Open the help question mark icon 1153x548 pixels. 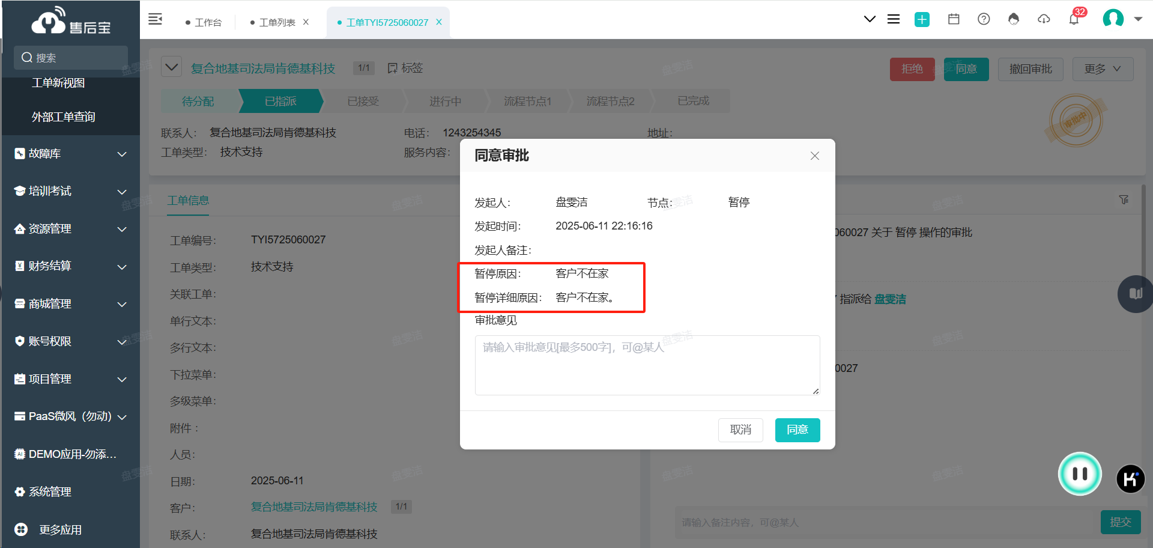[984, 19]
